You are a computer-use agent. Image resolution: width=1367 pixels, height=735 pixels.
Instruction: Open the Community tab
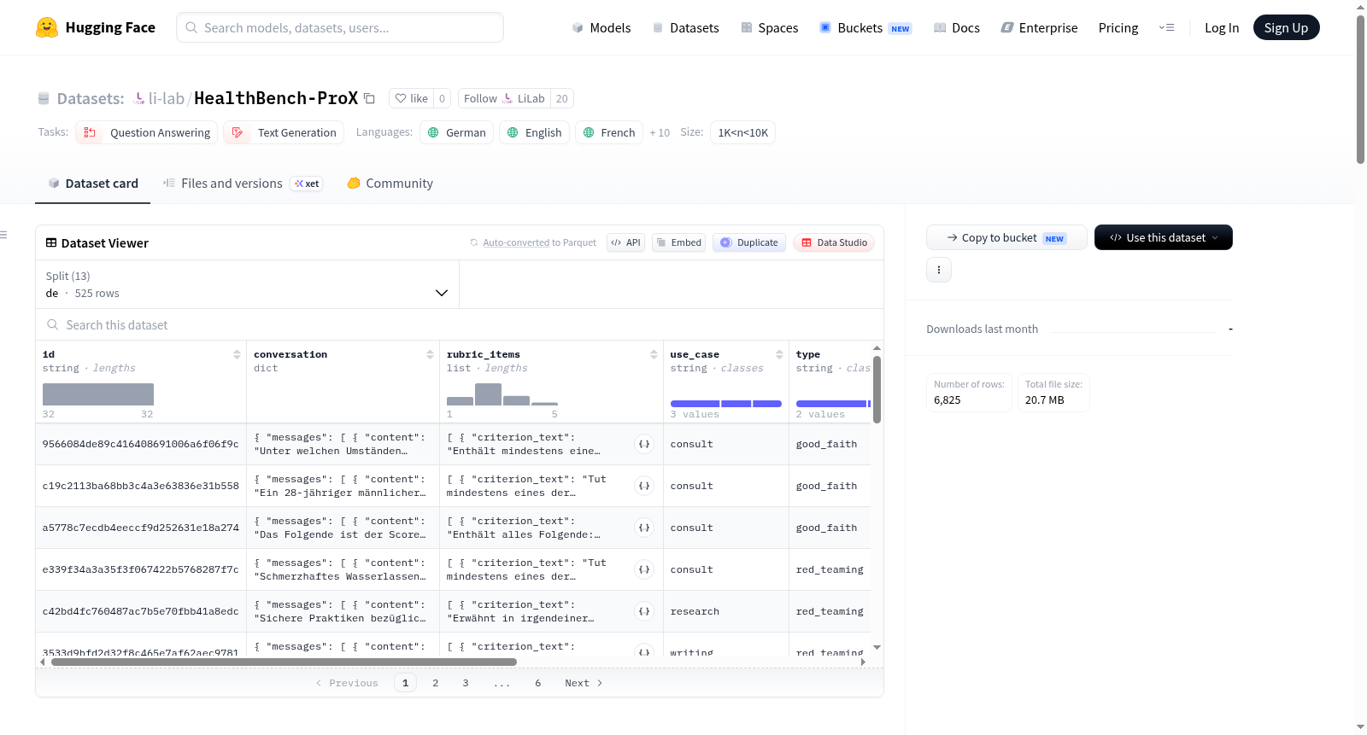pyautogui.click(x=390, y=184)
